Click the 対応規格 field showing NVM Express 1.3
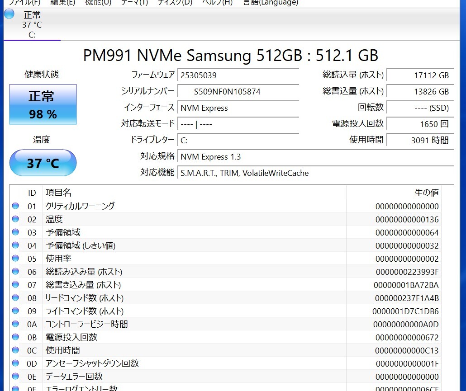 [316, 157]
